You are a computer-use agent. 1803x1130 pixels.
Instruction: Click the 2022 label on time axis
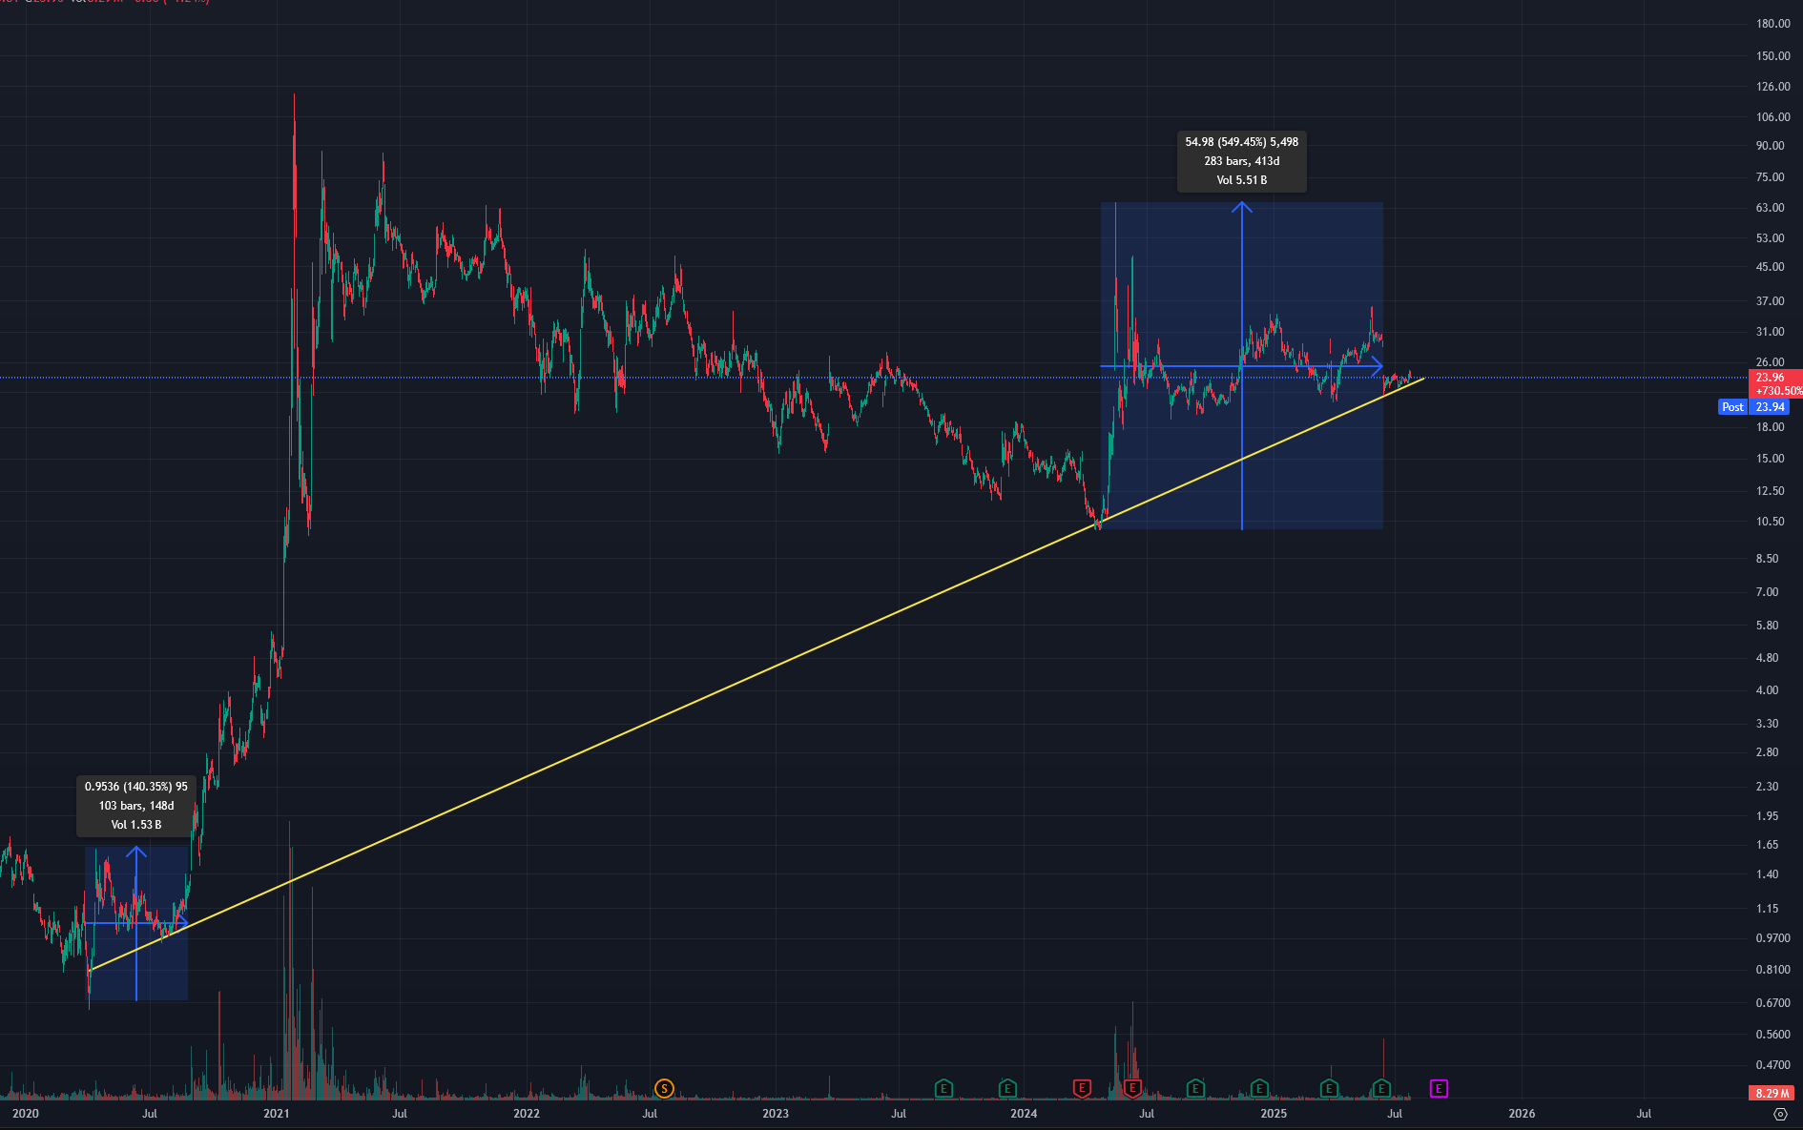pyautogui.click(x=527, y=1114)
